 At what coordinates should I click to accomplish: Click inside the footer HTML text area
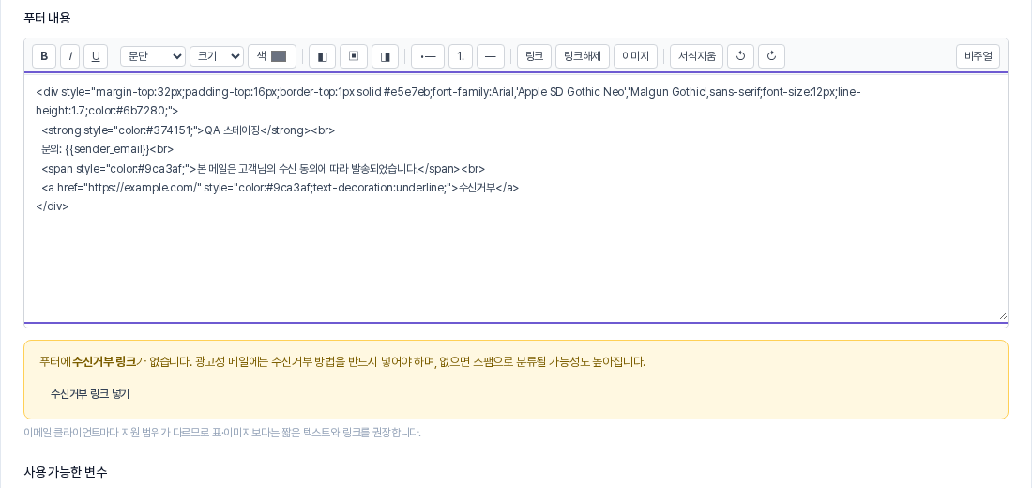(516, 198)
